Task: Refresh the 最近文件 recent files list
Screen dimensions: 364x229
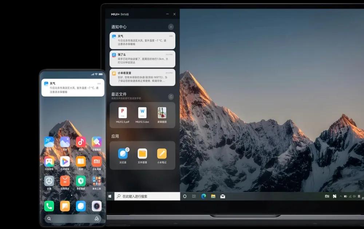Action: point(171,97)
